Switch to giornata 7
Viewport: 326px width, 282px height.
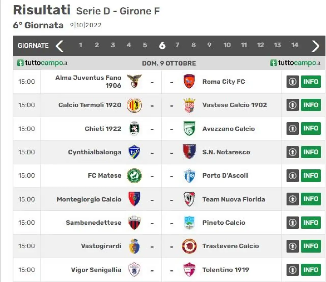(x=177, y=45)
